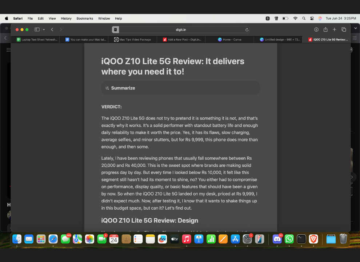This screenshot has height=262, width=360.
Task: Open Pages from the dock
Action: coord(223,239)
